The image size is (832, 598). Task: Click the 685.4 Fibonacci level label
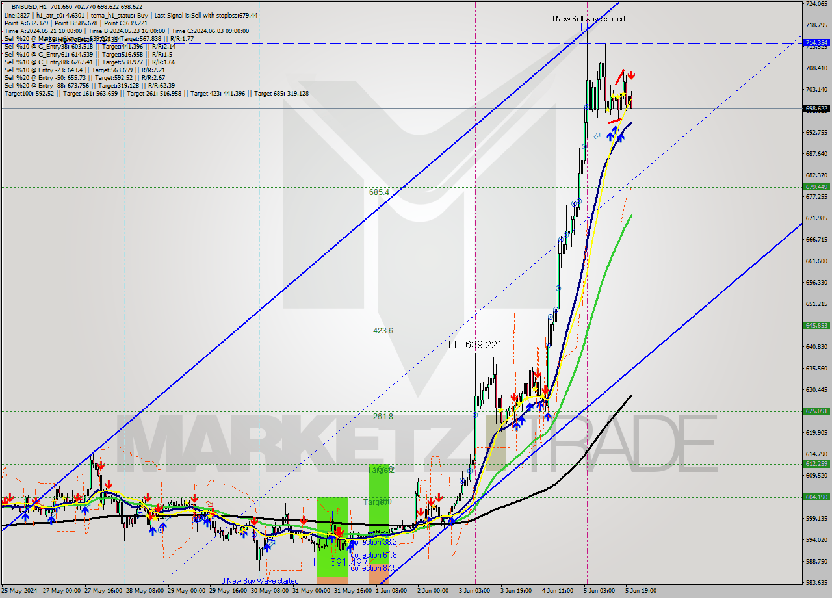[379, 192]
